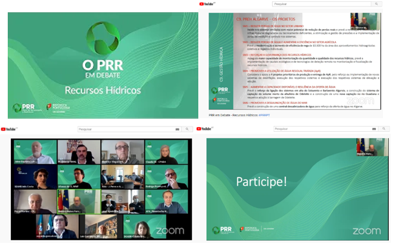394x248 pixels.
Task: Click the search magnifier button above the Algarve slide
Action: [x=377, y=4]
